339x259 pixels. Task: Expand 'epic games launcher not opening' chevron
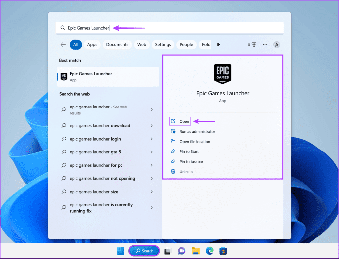coord(152,178)
